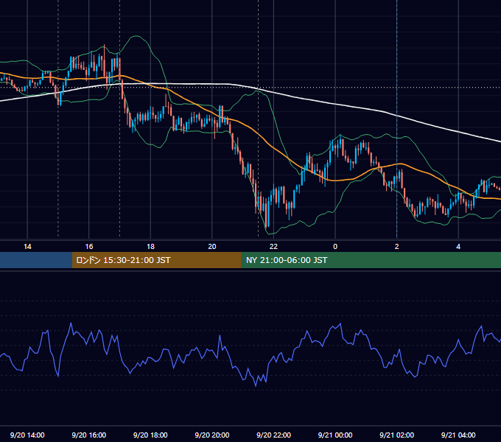Select the 14 hour label on price chart axis

[27, 247]
